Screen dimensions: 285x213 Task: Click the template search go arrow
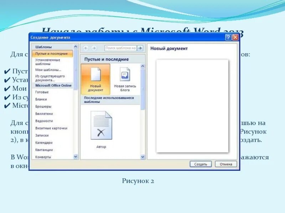[140, 48]
